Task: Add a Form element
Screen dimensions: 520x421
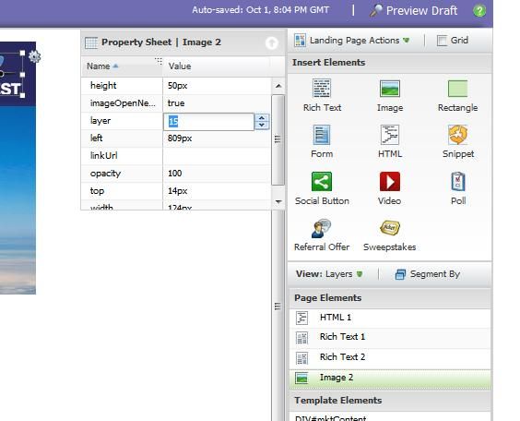Action: [322, 141]
